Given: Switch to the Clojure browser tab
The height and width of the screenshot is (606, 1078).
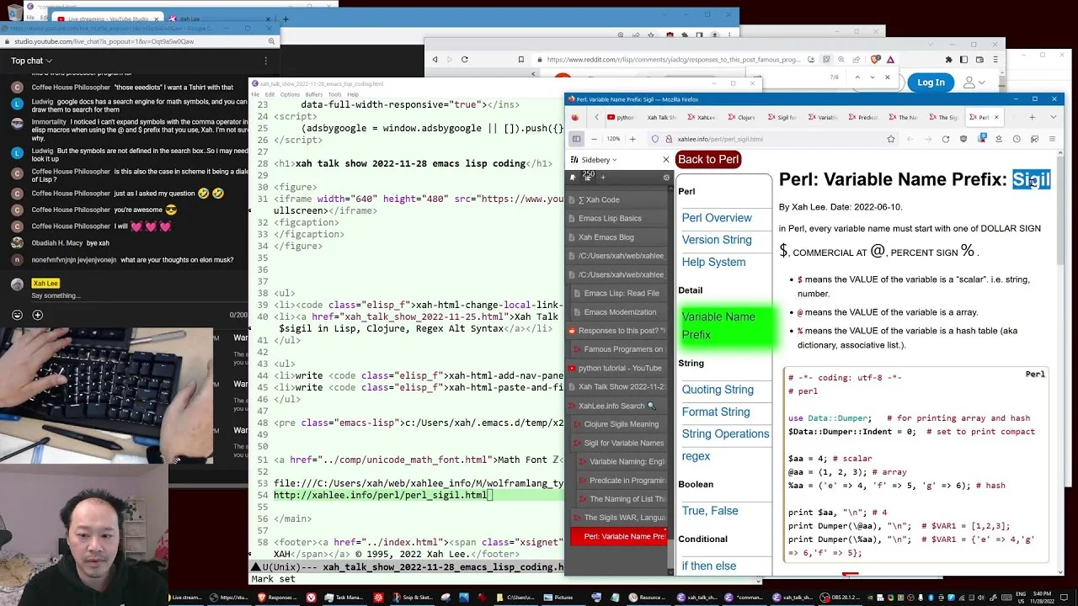Looking at the screenshot, I should click(x=742, y=117).
